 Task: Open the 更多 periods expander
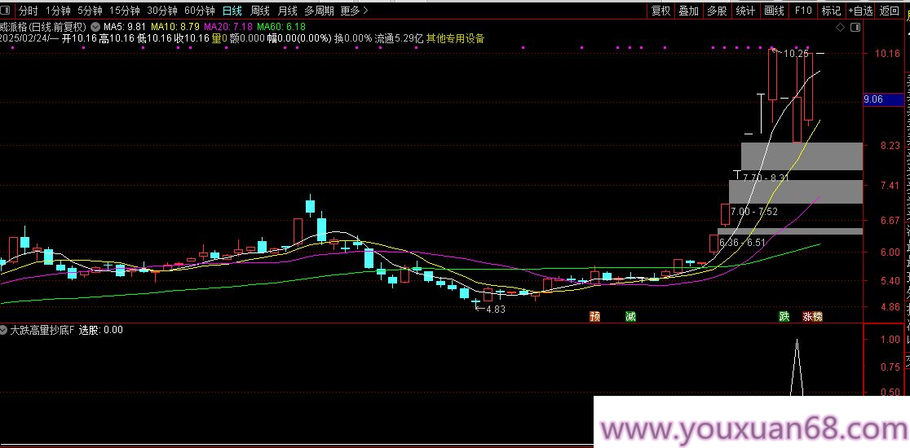tap(354, 11)
